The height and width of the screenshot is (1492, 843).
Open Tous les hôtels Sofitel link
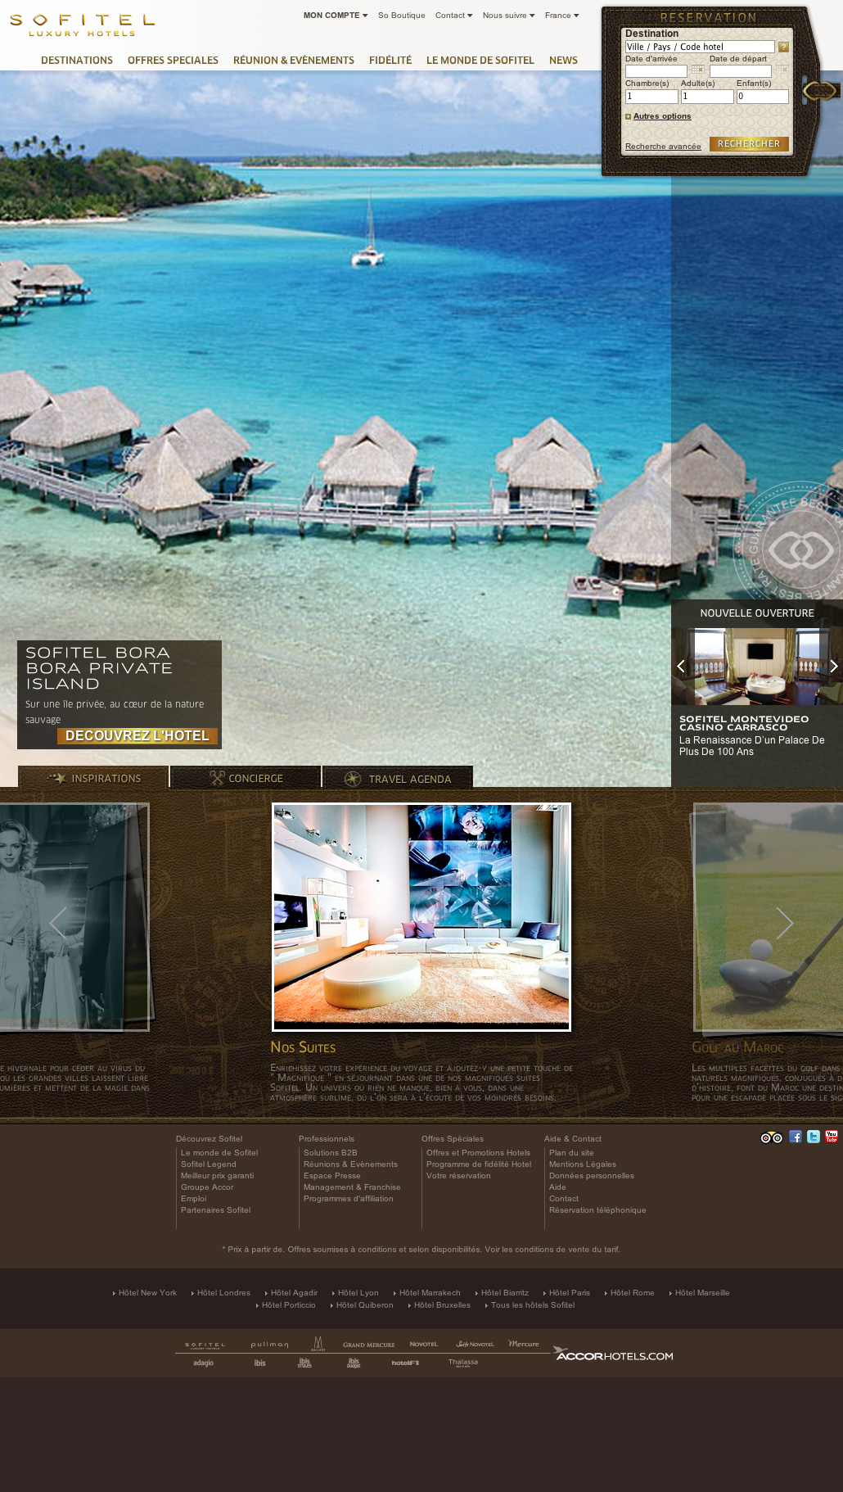point(533,1305)
